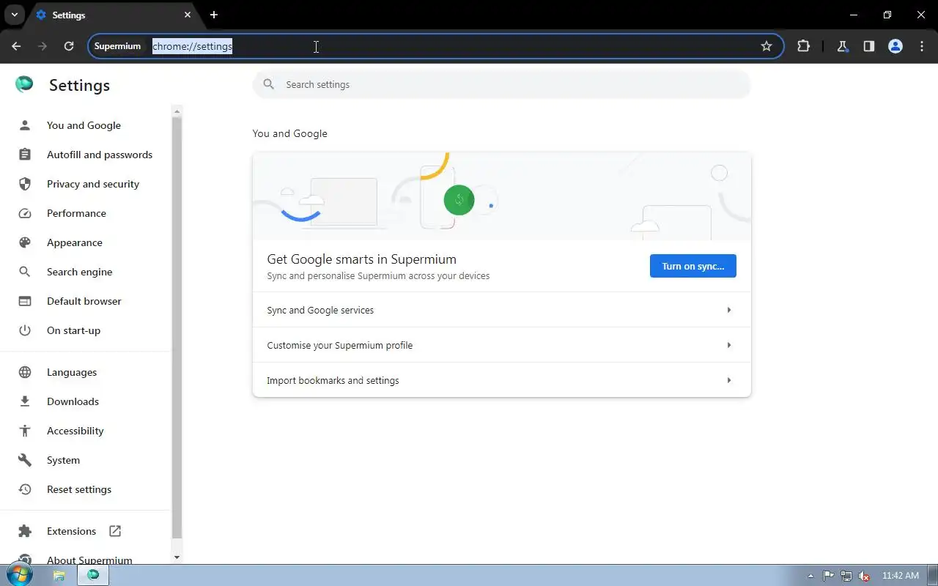Viewport: 938px width, 586px height.
Task: Click the wrench icon for System
Action: point(25,460)
